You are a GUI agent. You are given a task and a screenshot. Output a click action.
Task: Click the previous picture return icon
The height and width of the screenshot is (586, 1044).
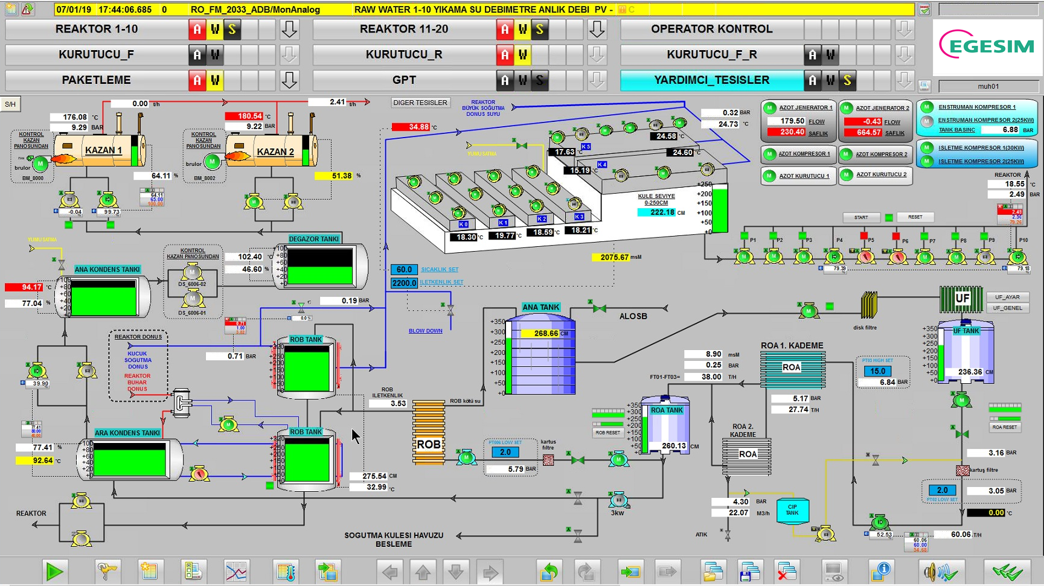(x=549, y=571)
